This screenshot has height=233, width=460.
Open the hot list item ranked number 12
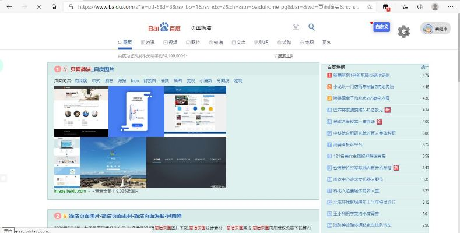[x=364, y=202]
